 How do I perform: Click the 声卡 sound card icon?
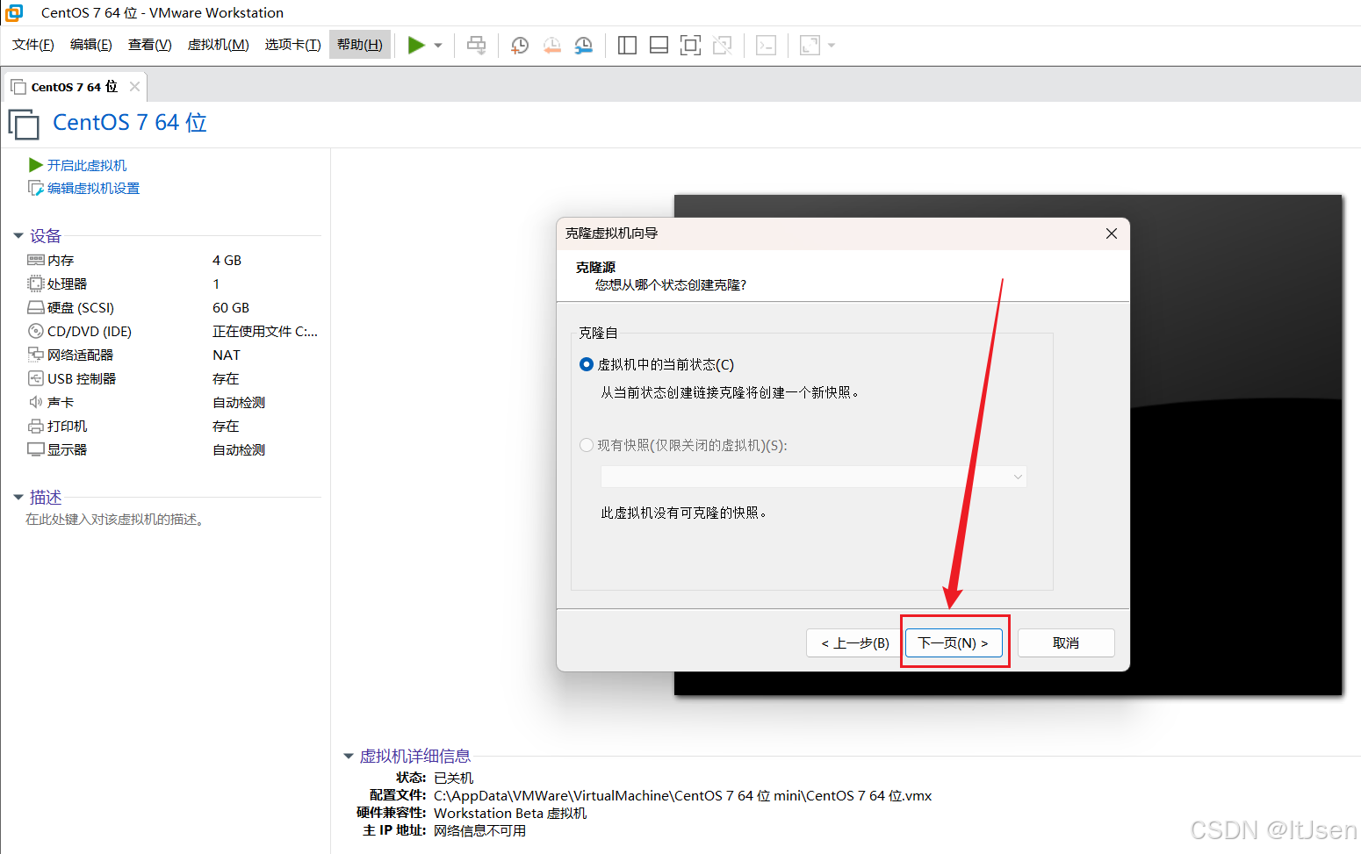[36, 402]
